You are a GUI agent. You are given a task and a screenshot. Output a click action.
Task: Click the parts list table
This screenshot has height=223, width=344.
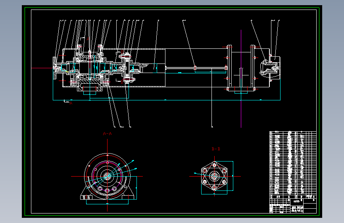coord(293,165)
